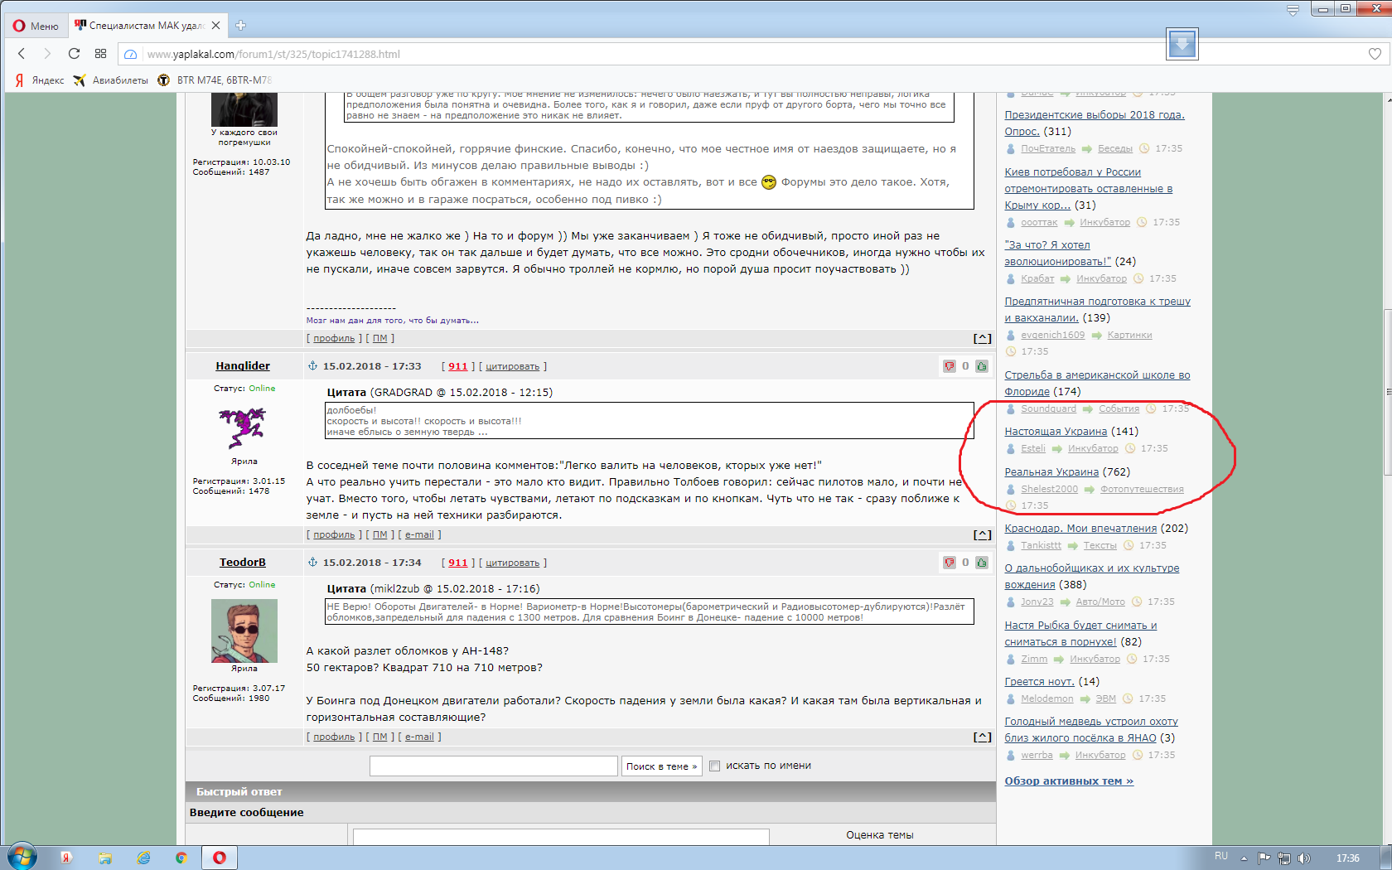The image size is (1392, 870).
Task: Enable искать по имени checkbox
Action: point(714,766)
